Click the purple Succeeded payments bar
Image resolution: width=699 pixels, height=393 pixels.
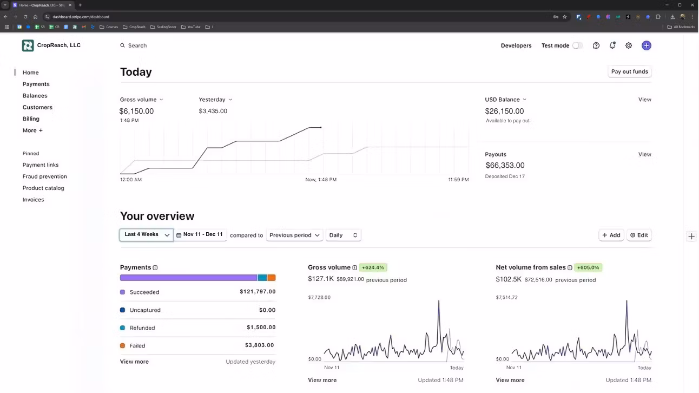pos(188,278)
